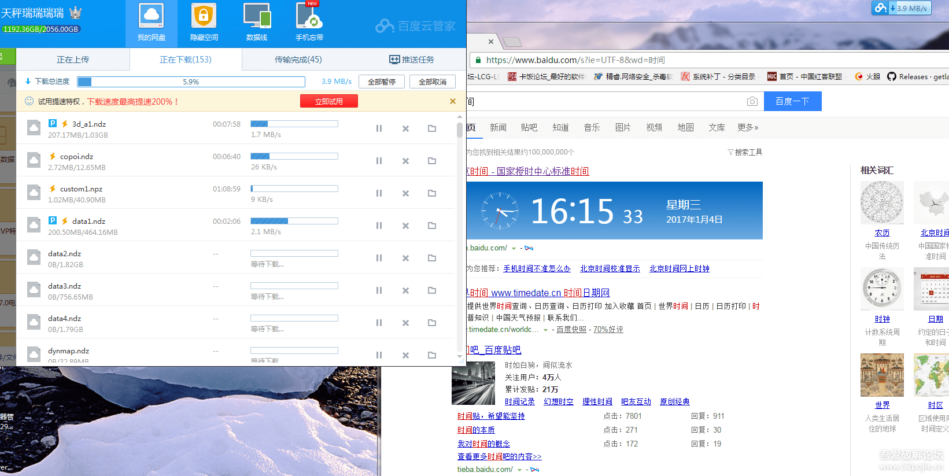Switch to 正在下载(153) tab
The image size is (949, 476).
point(186,60)
